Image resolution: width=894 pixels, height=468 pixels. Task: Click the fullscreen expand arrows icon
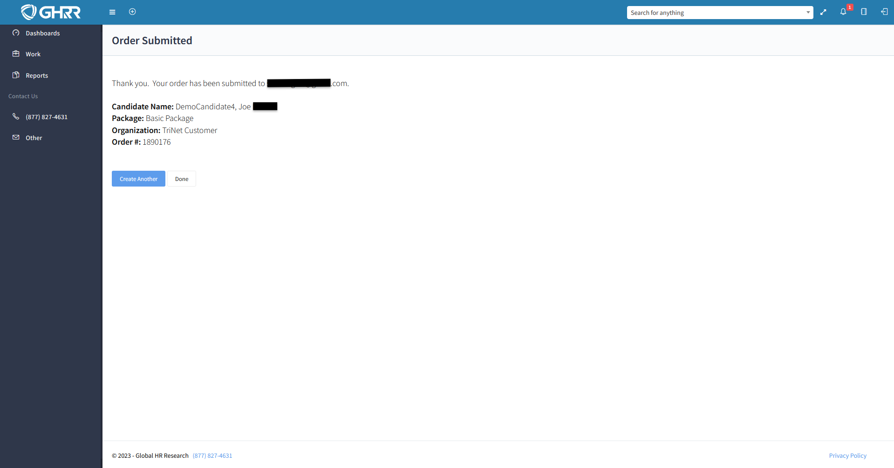pyautogui.click(x=823, y=12)
